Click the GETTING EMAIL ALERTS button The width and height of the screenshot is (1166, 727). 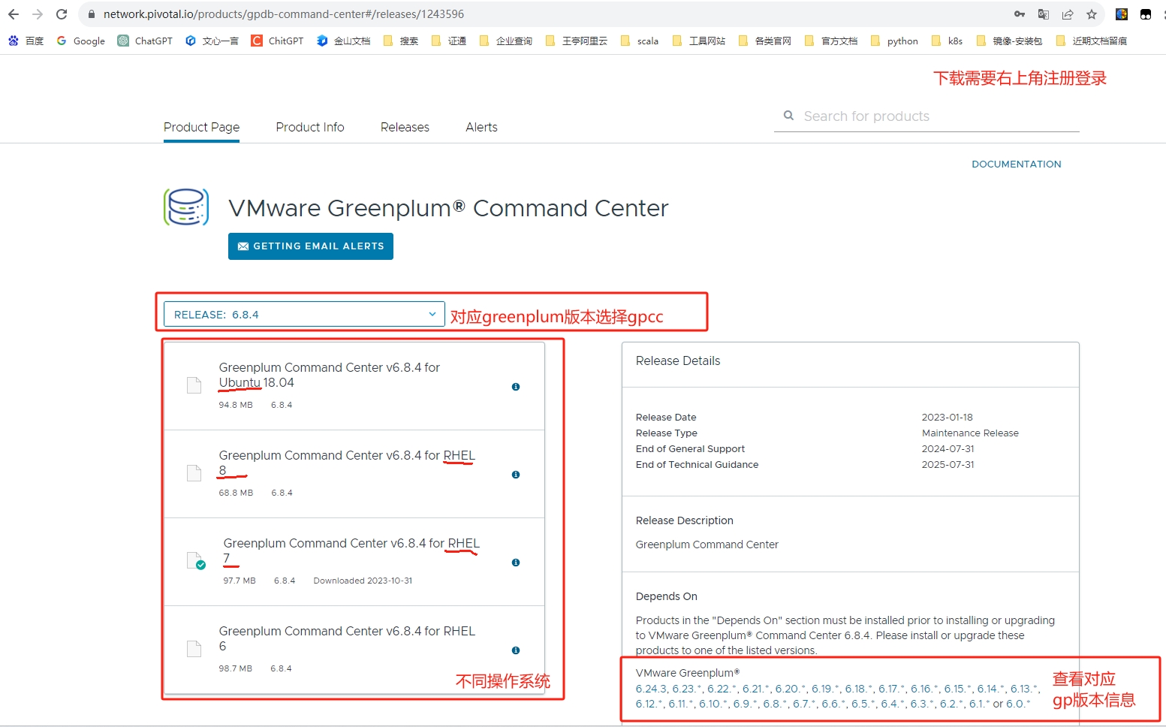(x=310, y=246)
